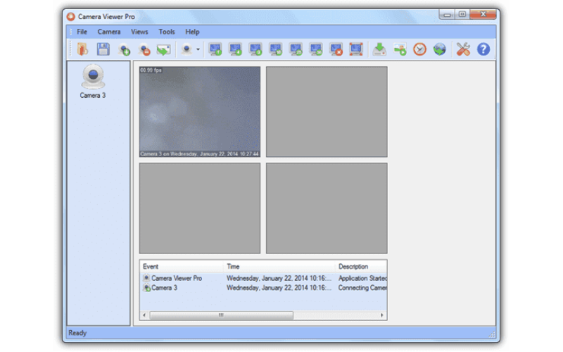Switch to 9 camera view layout
Screen dimensions: 563x352
pyautogui.click(x=255, y=49)
